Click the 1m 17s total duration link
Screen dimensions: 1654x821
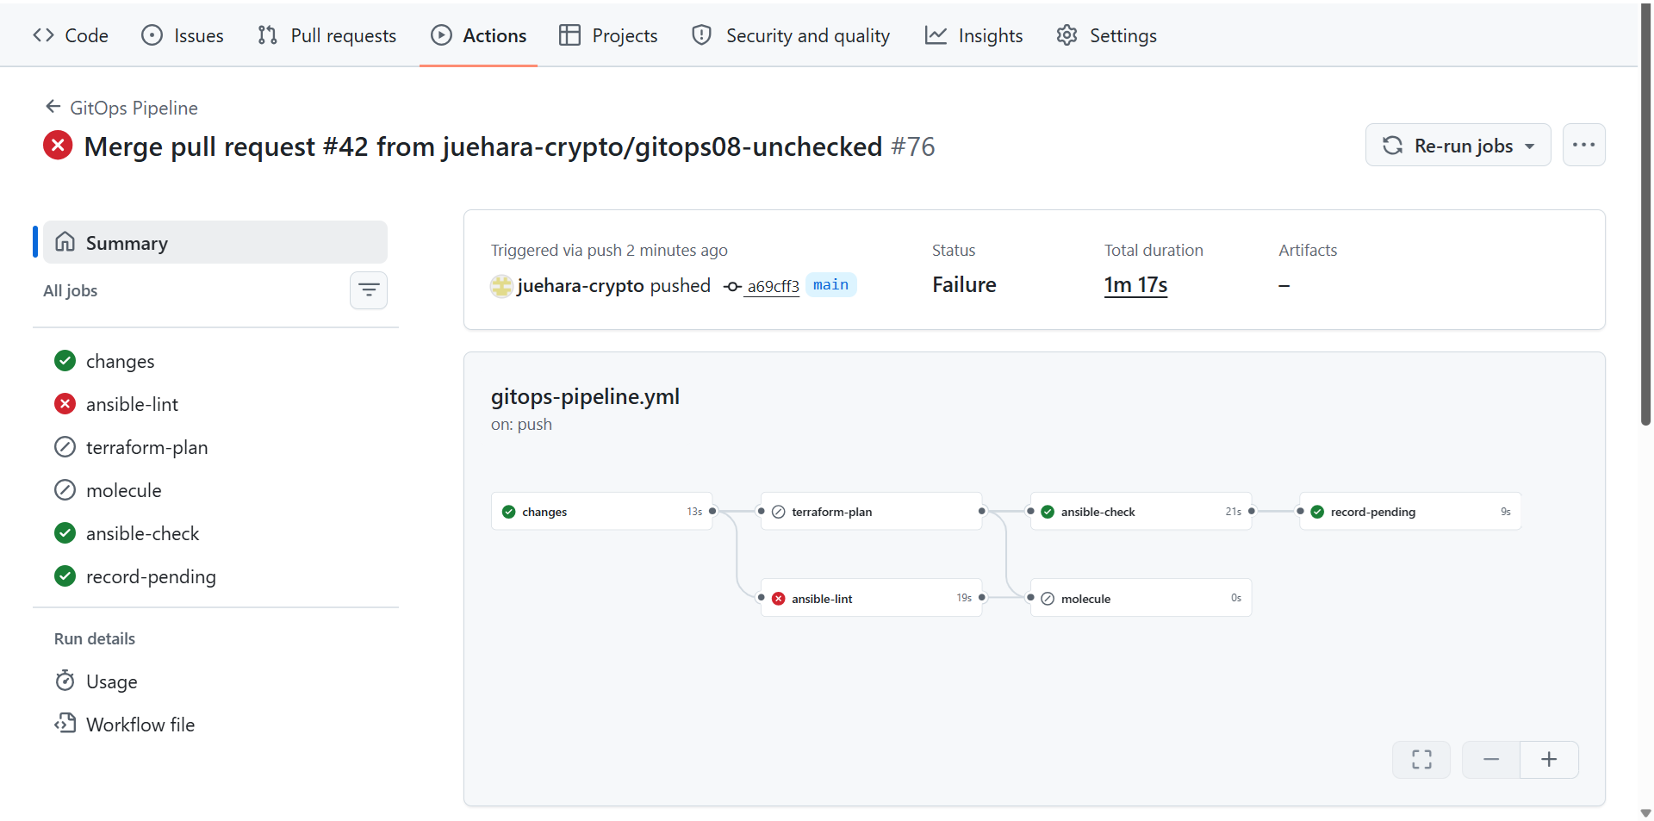[x=1135, y=285]
